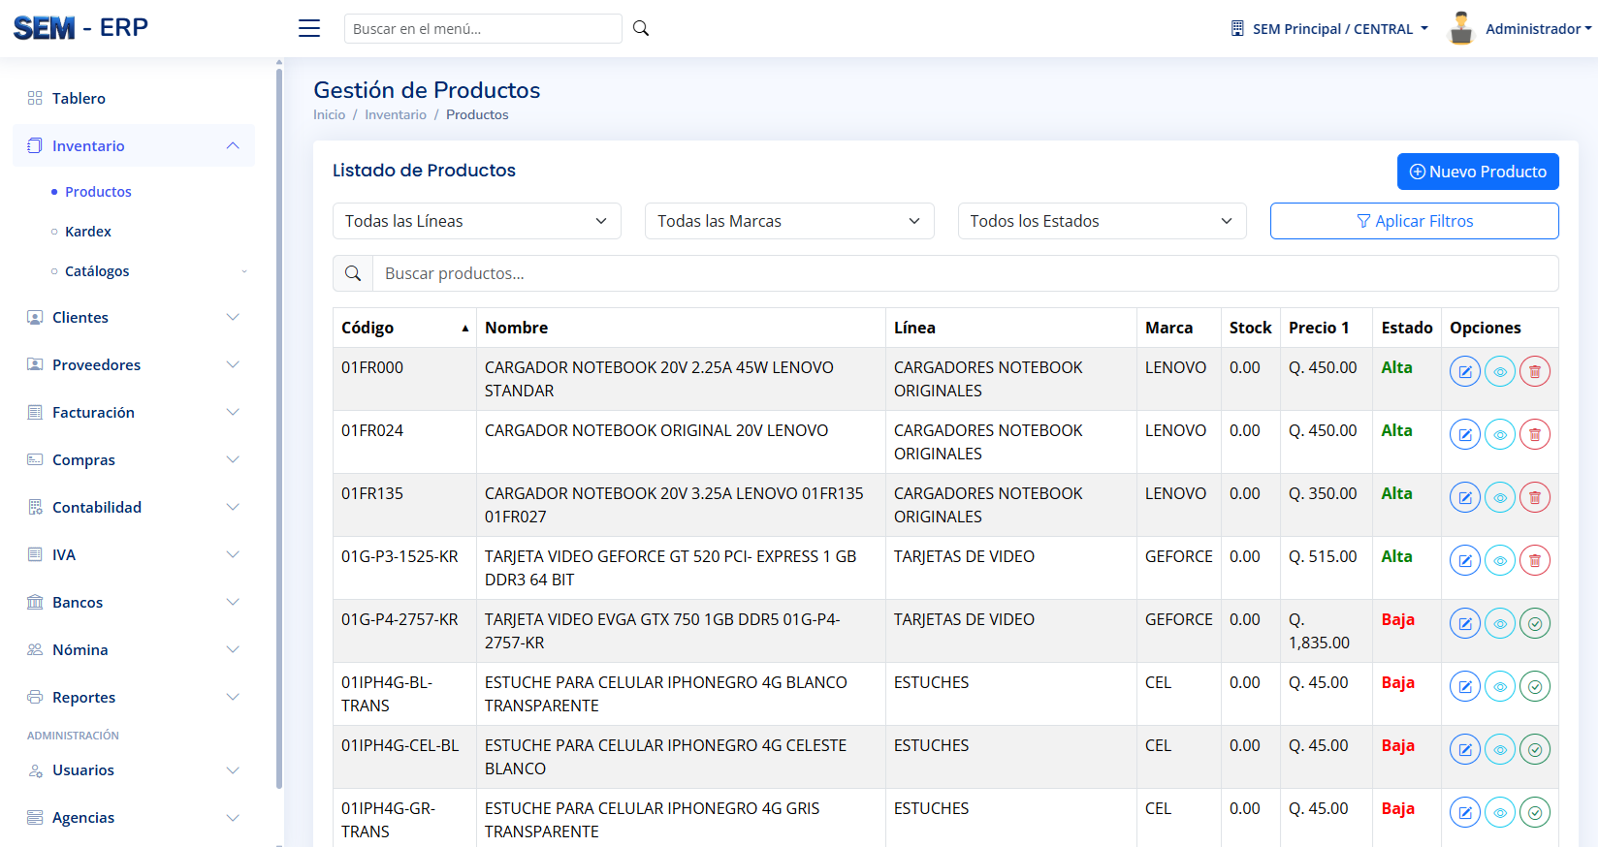Image resolution: width=1598 pixels, height=847 pixels.
Task: Open the Todos los Estados dropdown
Action: pyautogui.click(x=1102, y=221)
